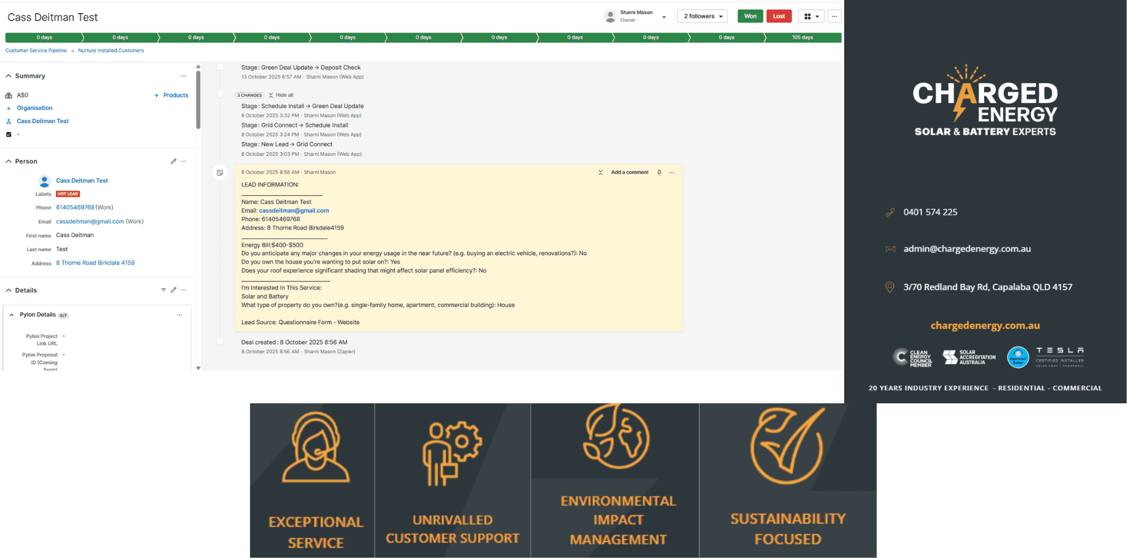Click the phone number 61405469768 link
This screenshot has height=558, width=1127.
pos(75,208)
